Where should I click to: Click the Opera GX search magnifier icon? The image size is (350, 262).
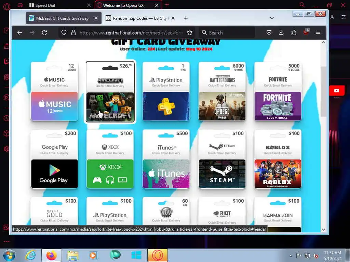pos(302,5)
